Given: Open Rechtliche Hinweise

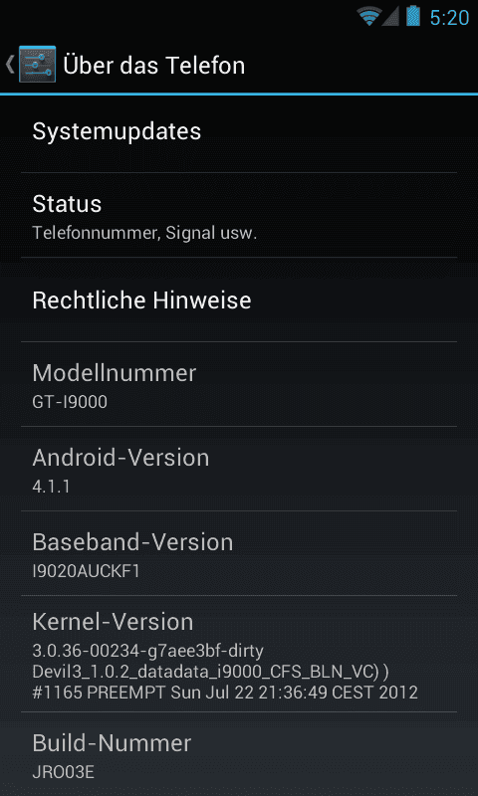Looking at the screenshot, I should click(x=239, y=300).
